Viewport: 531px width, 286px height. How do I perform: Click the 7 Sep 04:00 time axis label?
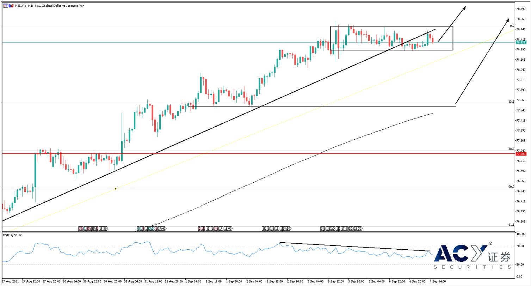tap(438, 281)
